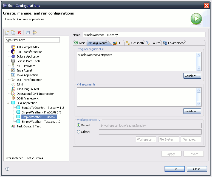Click the OSGi Framework icon

(x=13, y=98)
